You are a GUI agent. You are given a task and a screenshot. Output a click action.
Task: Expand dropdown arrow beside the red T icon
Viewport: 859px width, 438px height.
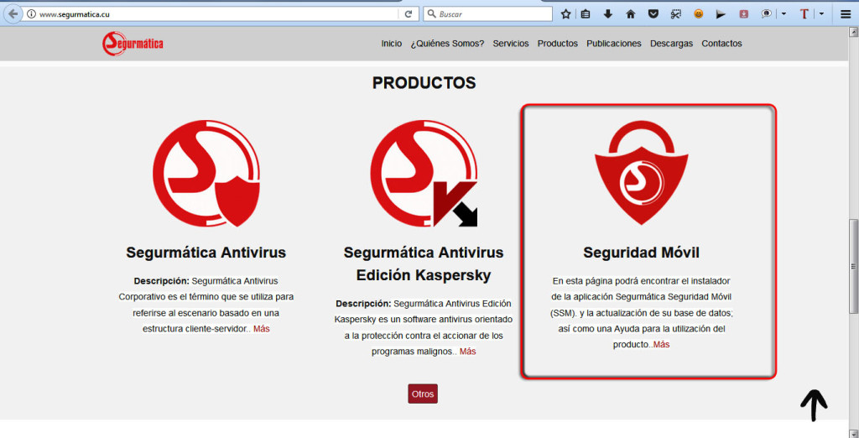click(x=821, y=14)
